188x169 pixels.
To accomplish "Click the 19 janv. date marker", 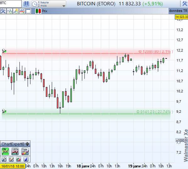I will point(135,166).
